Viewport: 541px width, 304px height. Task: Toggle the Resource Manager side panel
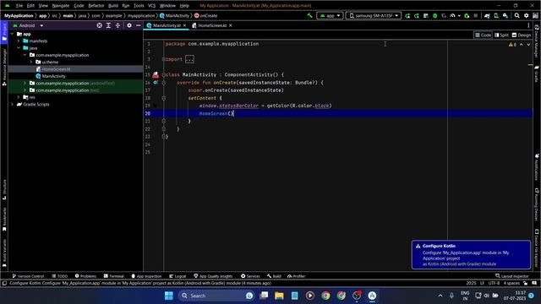[x=4, y=67]
